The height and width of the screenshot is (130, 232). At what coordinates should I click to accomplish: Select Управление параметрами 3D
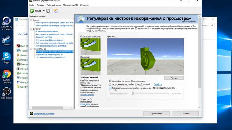coord(49,55)
